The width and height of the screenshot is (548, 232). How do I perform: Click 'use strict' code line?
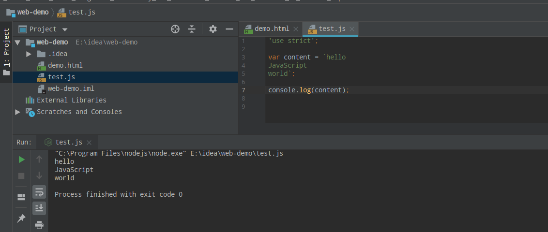(293, 41)
